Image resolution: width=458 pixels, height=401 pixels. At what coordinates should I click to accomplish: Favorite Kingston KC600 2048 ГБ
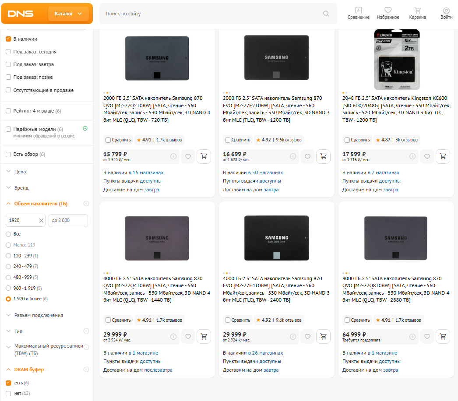tap(427, 157)
